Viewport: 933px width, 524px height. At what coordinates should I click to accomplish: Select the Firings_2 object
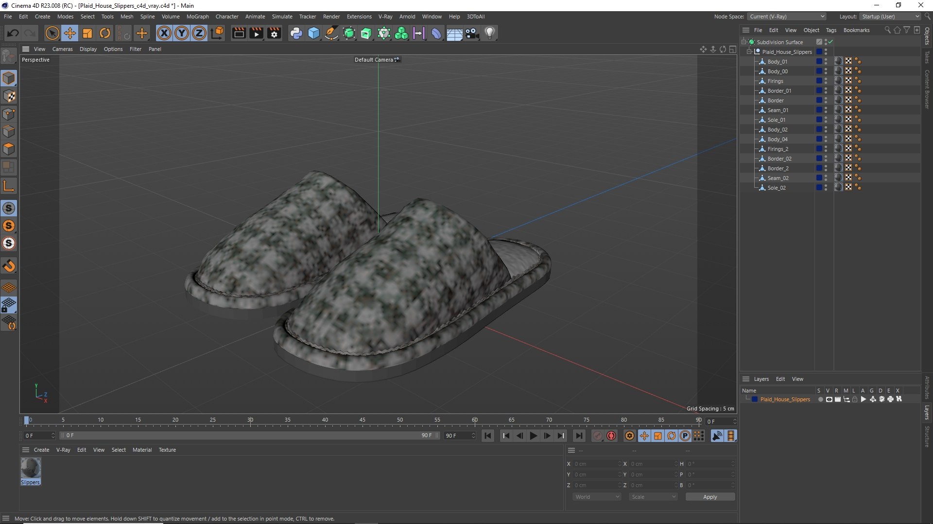(x=777, y=149)
